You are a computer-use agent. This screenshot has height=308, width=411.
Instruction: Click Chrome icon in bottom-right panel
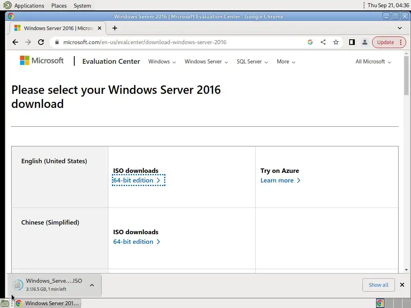[380, 303]
